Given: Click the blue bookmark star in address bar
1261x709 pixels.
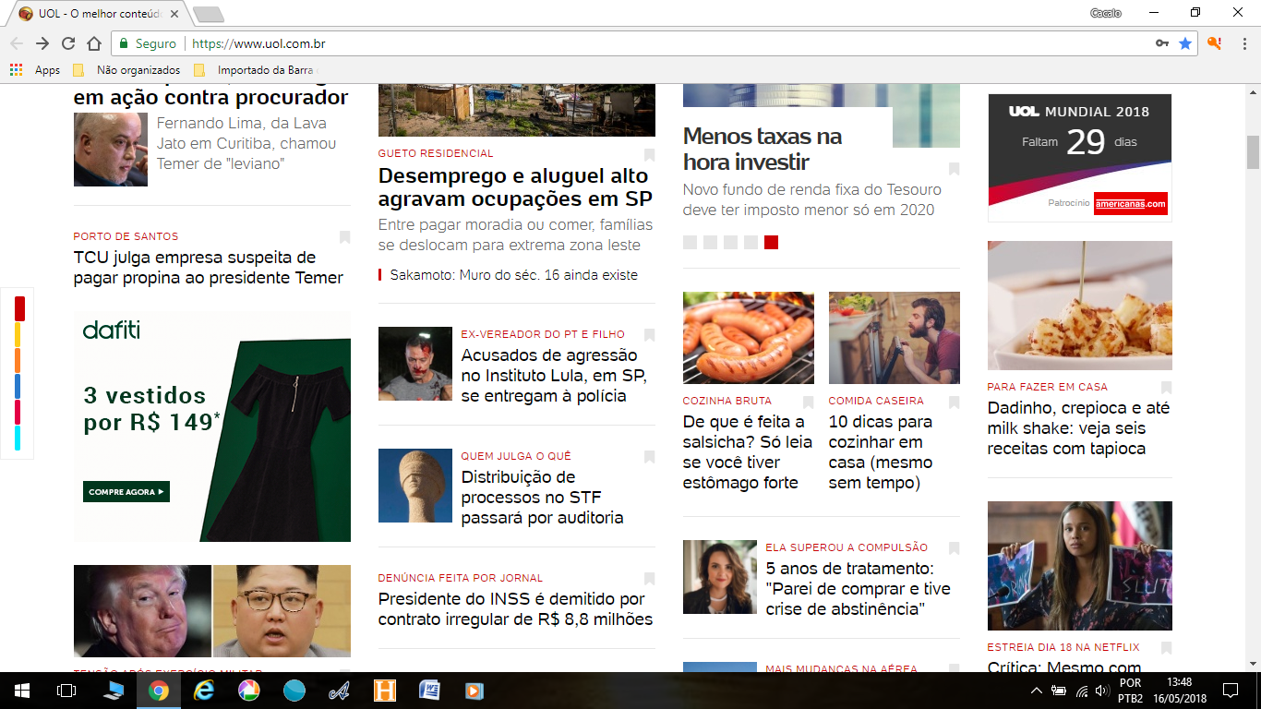Looking at the screenshot, I should (1185, 43).
